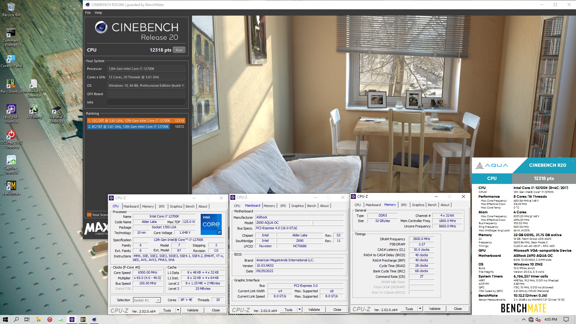
Task: Select A-Tuning desktop icon
Action: coord(34,112)
